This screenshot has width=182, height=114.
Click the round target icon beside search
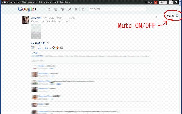coord(83,9)
